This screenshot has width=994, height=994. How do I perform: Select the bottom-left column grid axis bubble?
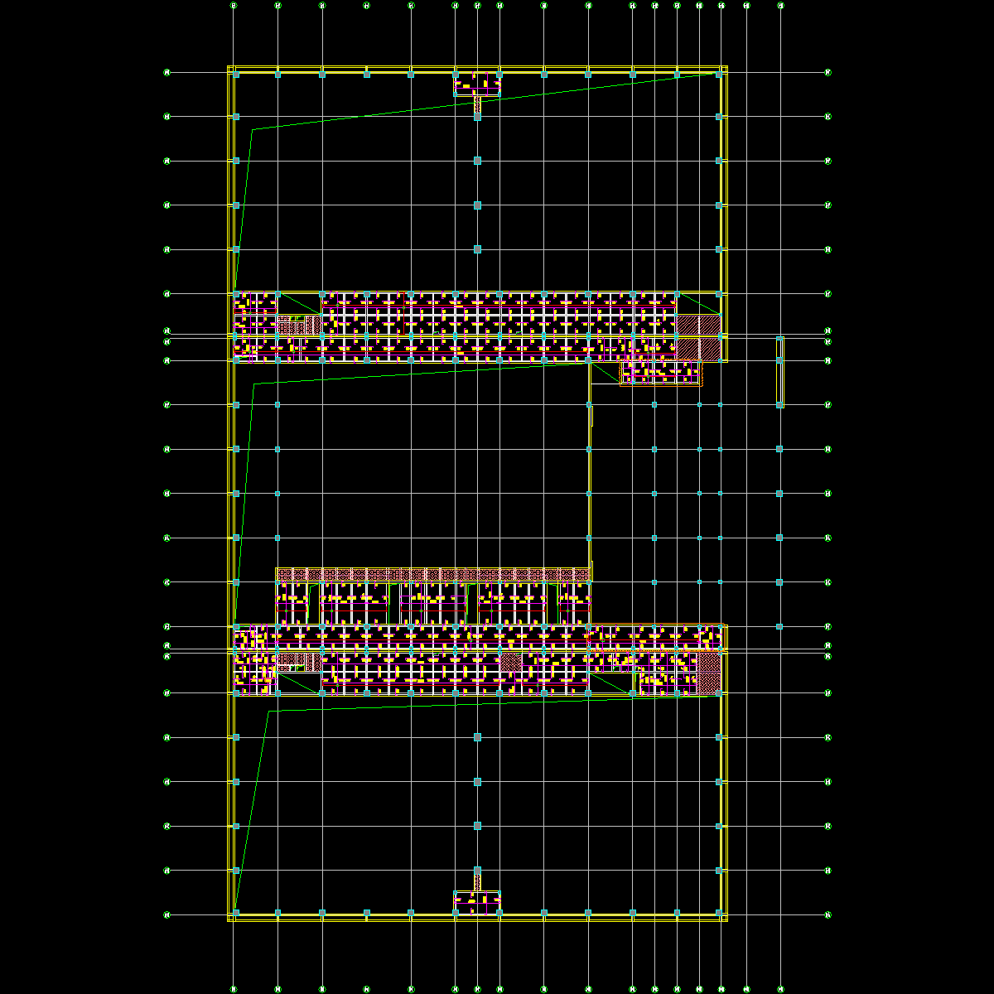(x=234, y=988)
